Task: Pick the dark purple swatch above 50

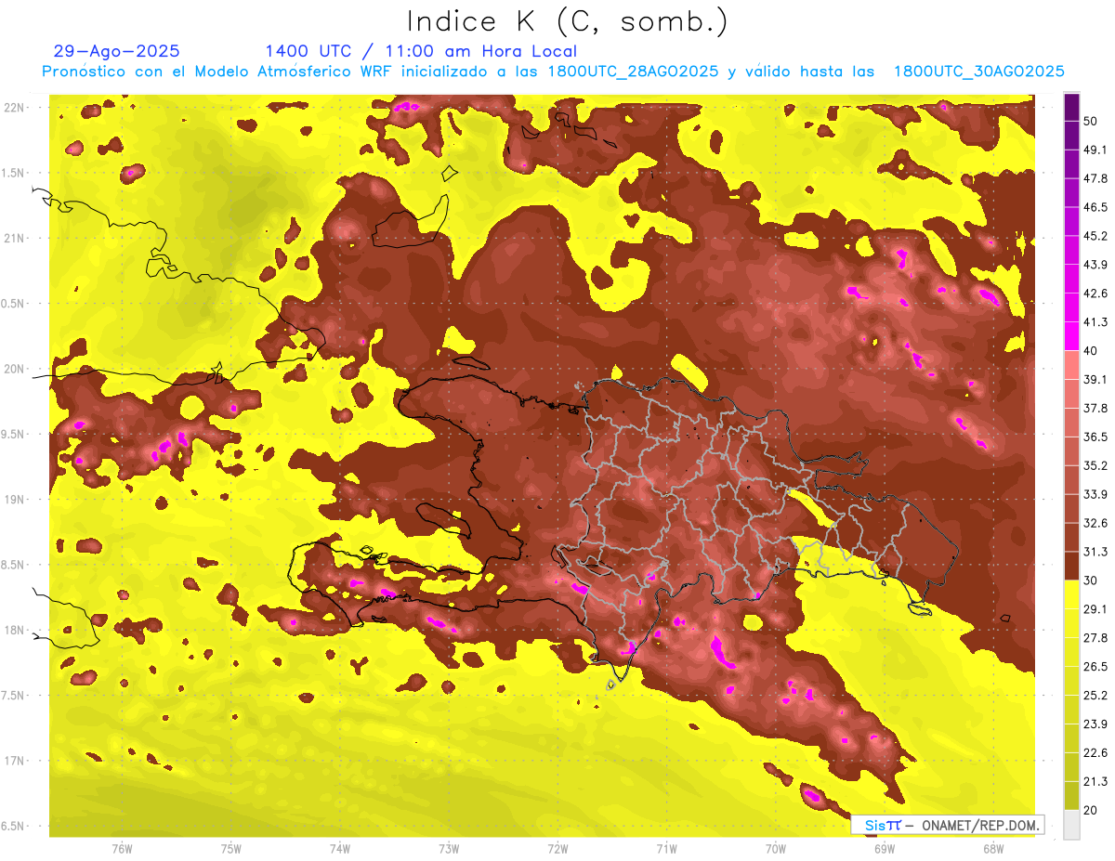Action: [x=1071, y=107]
